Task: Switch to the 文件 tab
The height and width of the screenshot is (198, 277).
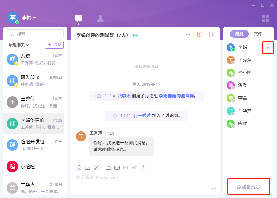Action: (258, 34)
